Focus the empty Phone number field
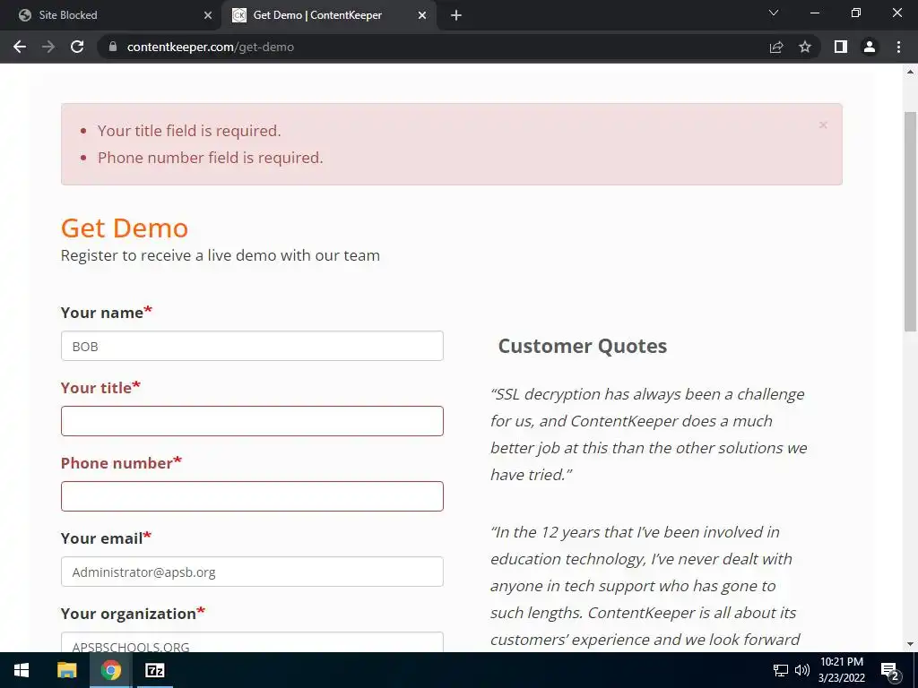This screenshot has height=688, width=918. [x=252, y=496]
